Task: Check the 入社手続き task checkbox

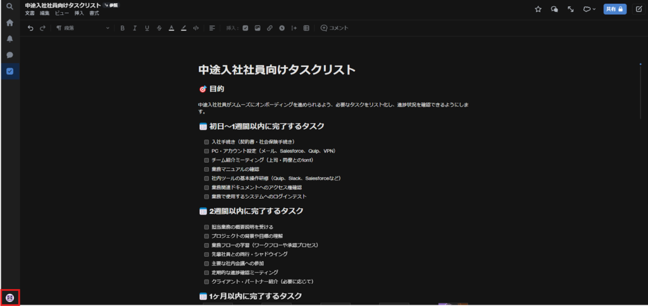Action: (206, 142)
